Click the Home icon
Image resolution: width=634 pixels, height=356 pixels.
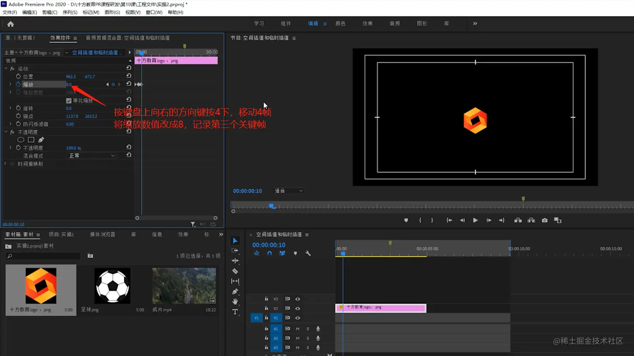(x=11, y=24)
